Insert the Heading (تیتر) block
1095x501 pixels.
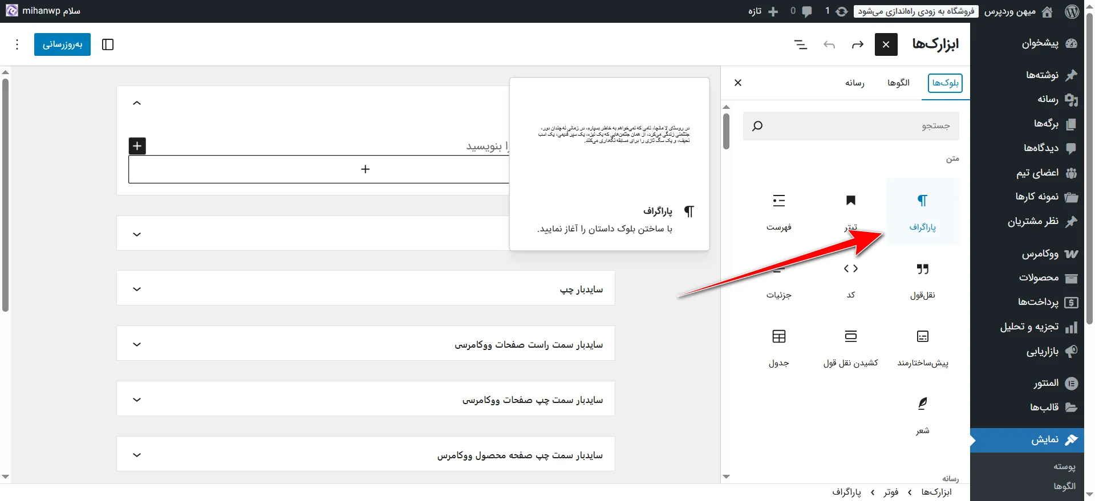850,212
